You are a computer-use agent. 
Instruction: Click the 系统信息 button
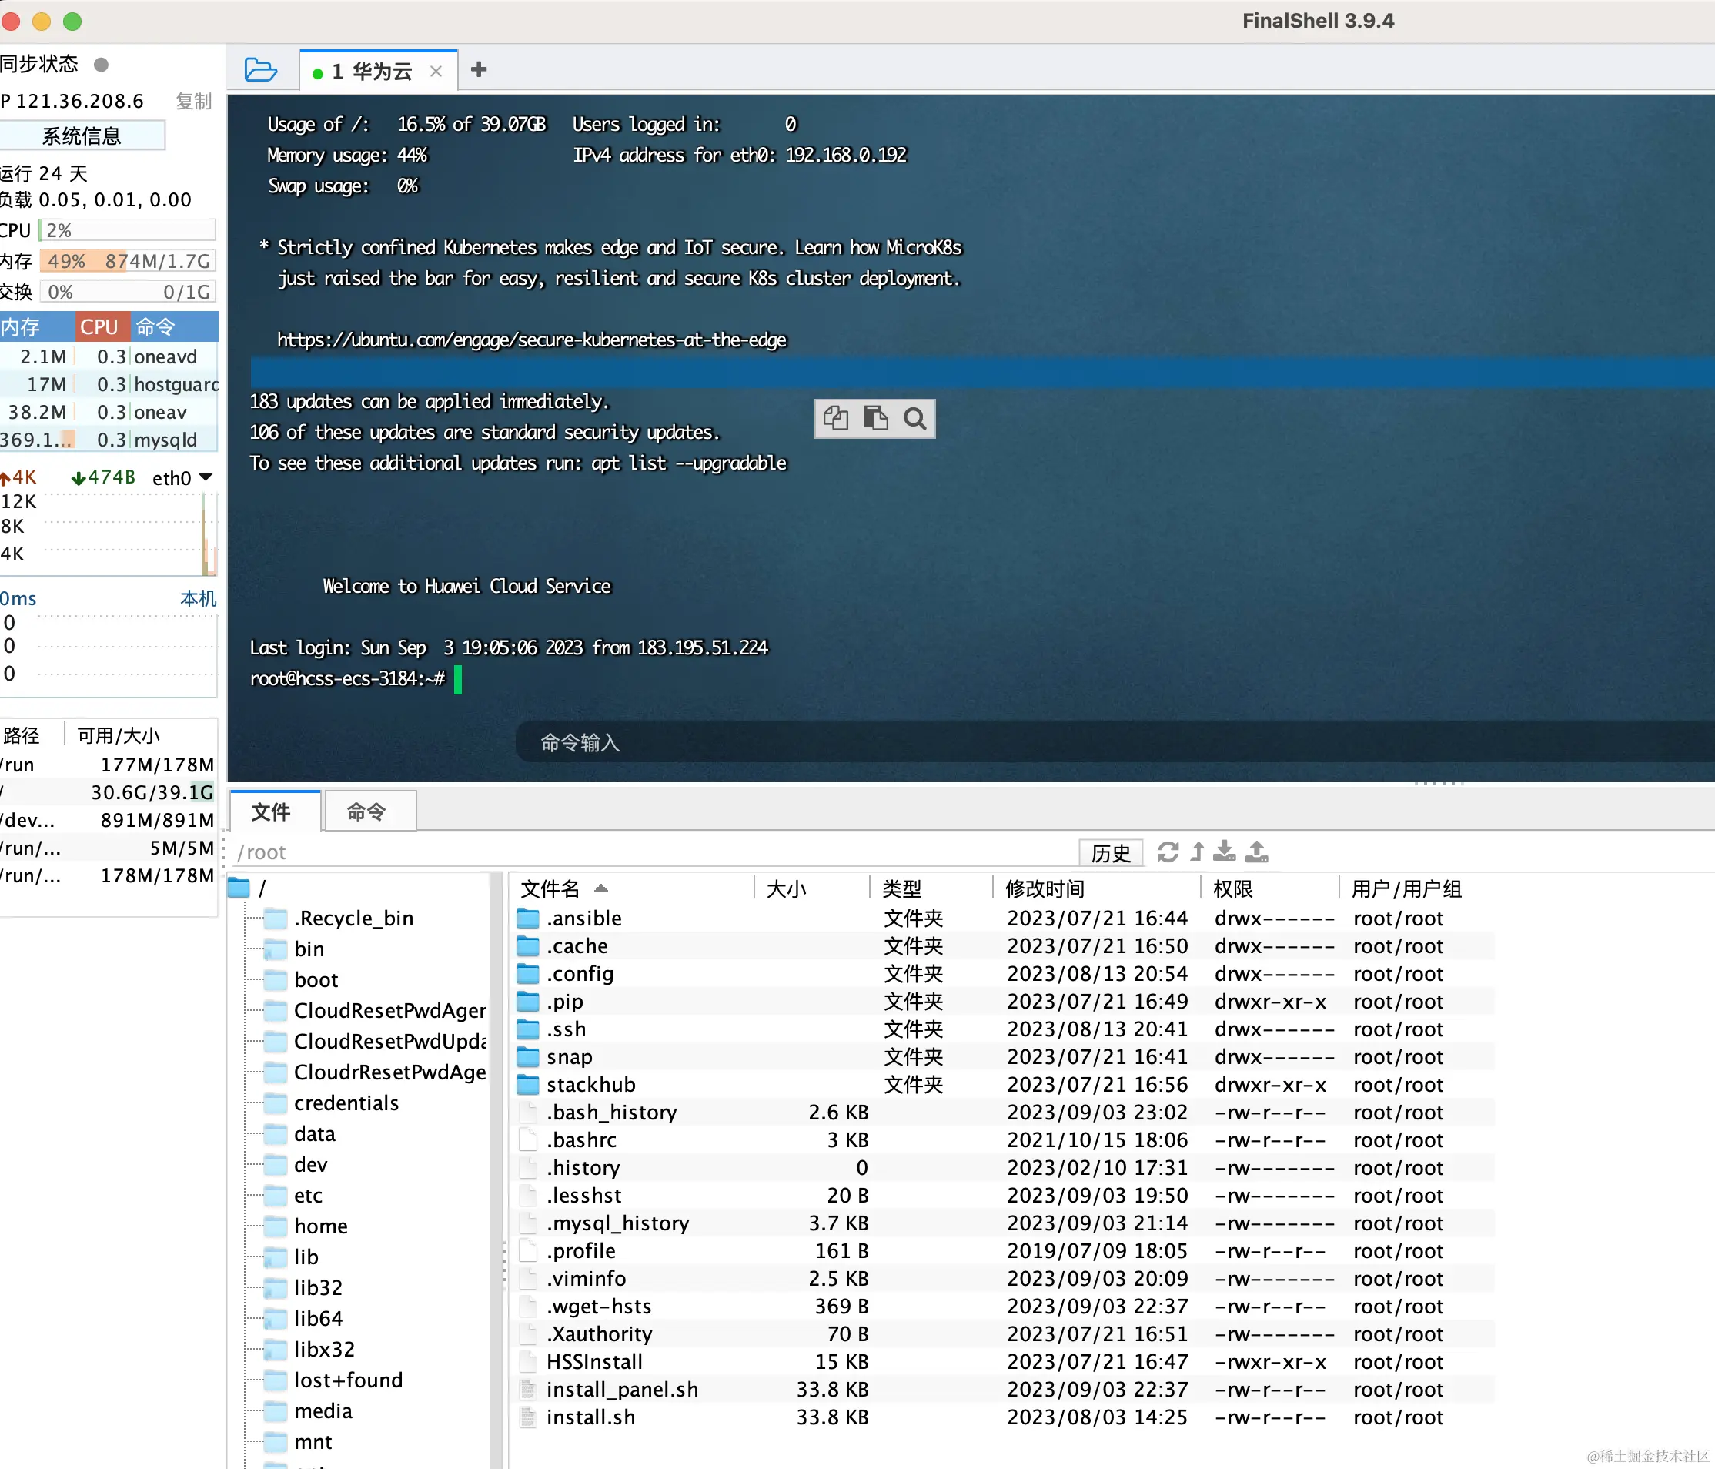point(82,136)
